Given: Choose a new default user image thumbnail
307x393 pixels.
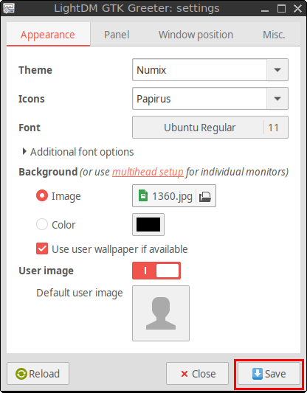Looking at the screenshot, I should [x=161, y=313].
